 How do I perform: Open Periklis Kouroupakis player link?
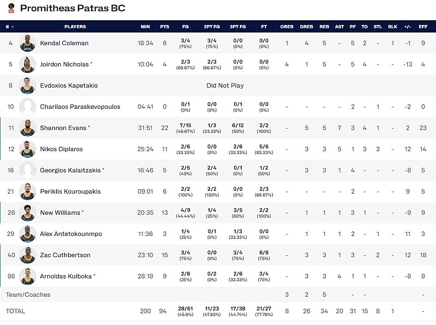click(70, 191)
